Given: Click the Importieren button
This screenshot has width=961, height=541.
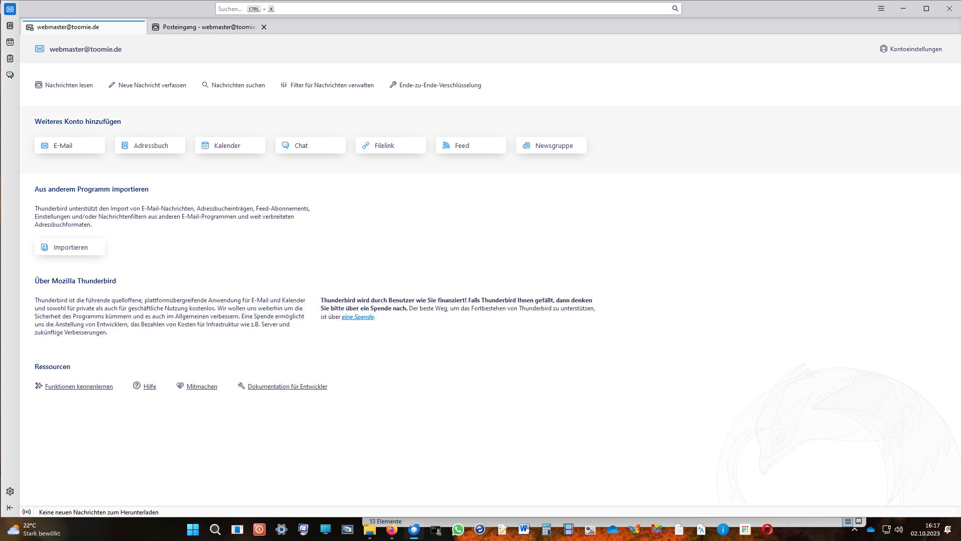Looking at the screenshot, I should click(x=70, y=247).
